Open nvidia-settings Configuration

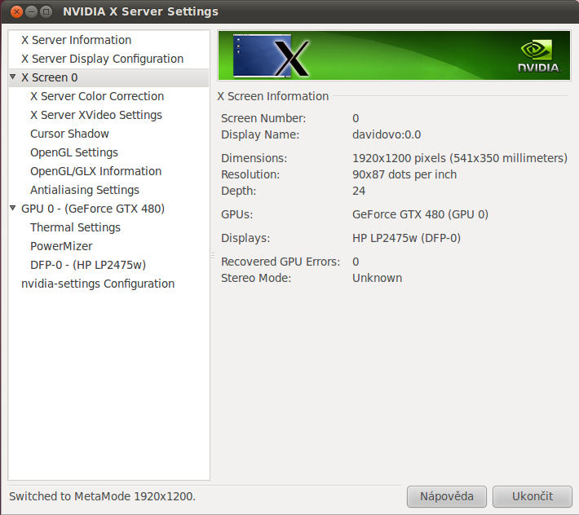coord(98,284)
